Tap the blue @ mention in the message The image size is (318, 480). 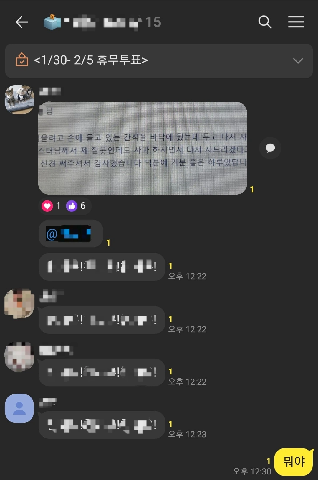[69, 234]
